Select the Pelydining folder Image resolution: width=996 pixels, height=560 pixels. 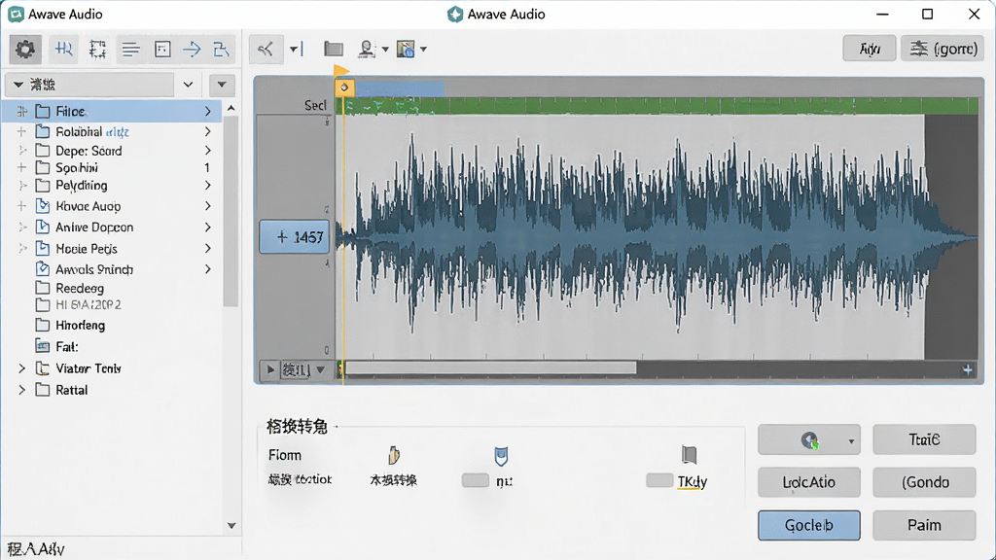pos(82,186)
